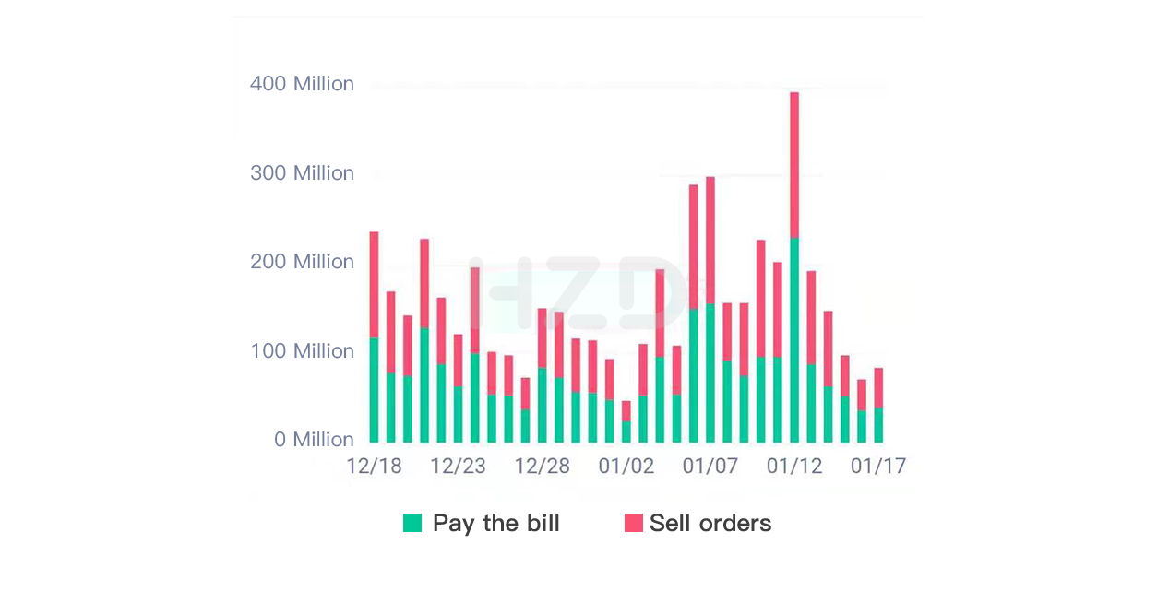This screenshot has width=1157, height=591.
Task: Click the shortest bar after 01/02 label
Action: [x=626, y=420]
